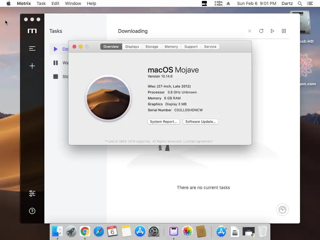Launch Google Chrome from the Dock
The height and width of the screenshot is (240, 320).
pyautogui.click(x=85, y=231)
